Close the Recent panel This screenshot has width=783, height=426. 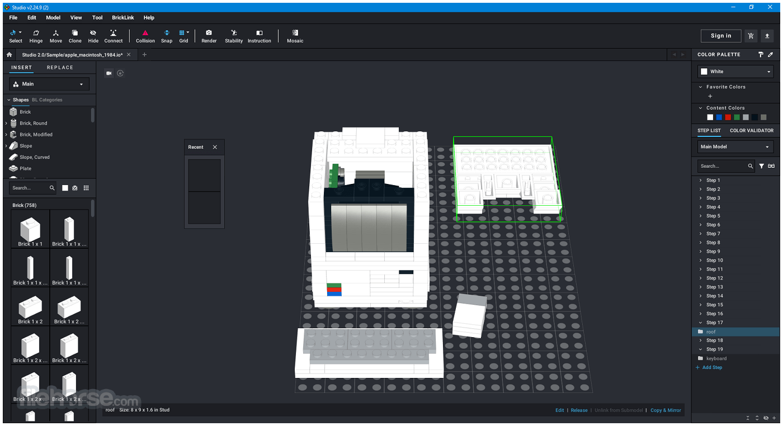[x=215, y=147]
